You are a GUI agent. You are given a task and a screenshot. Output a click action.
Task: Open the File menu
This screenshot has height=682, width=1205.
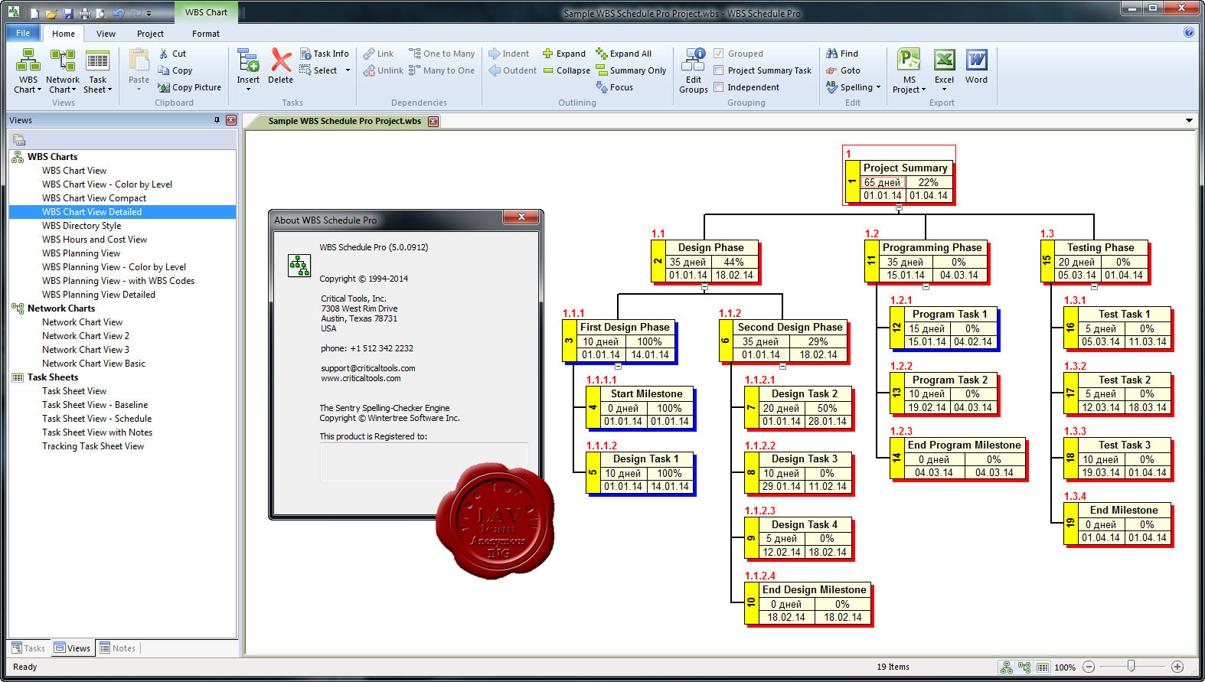pyautogui.click(x=23, y=33)
